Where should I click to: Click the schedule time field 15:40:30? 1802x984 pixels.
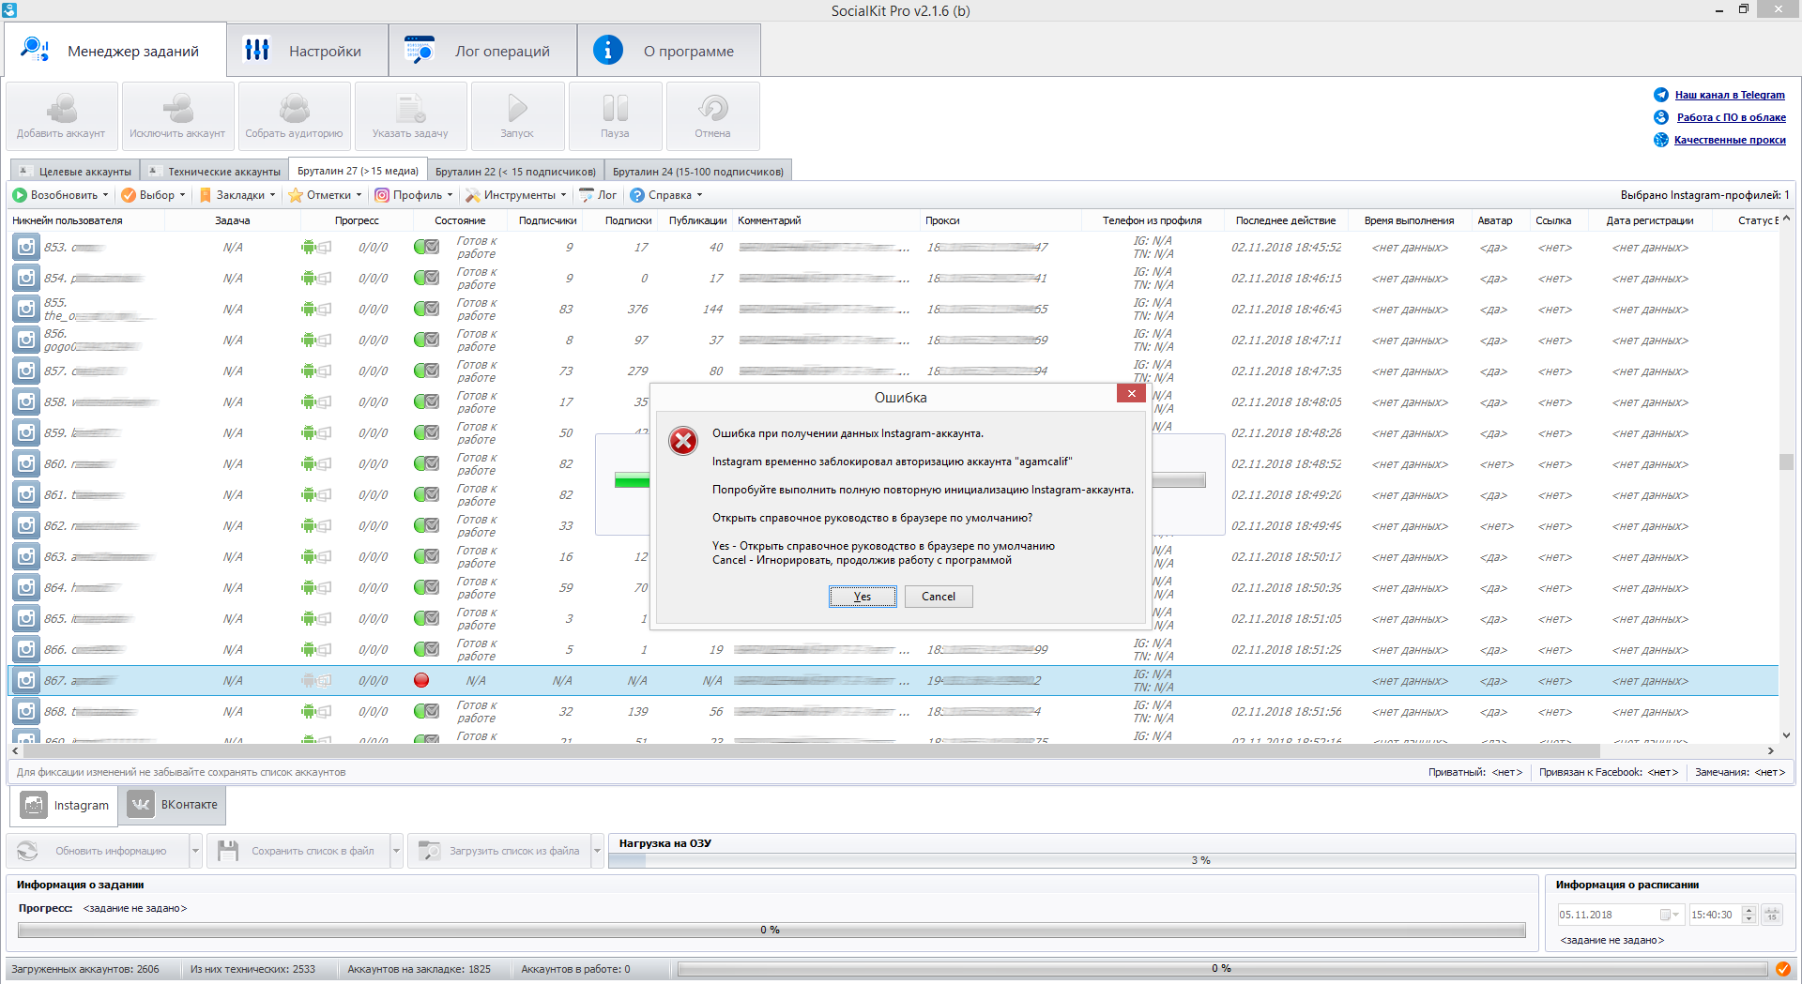click(x=1714, y=915)
